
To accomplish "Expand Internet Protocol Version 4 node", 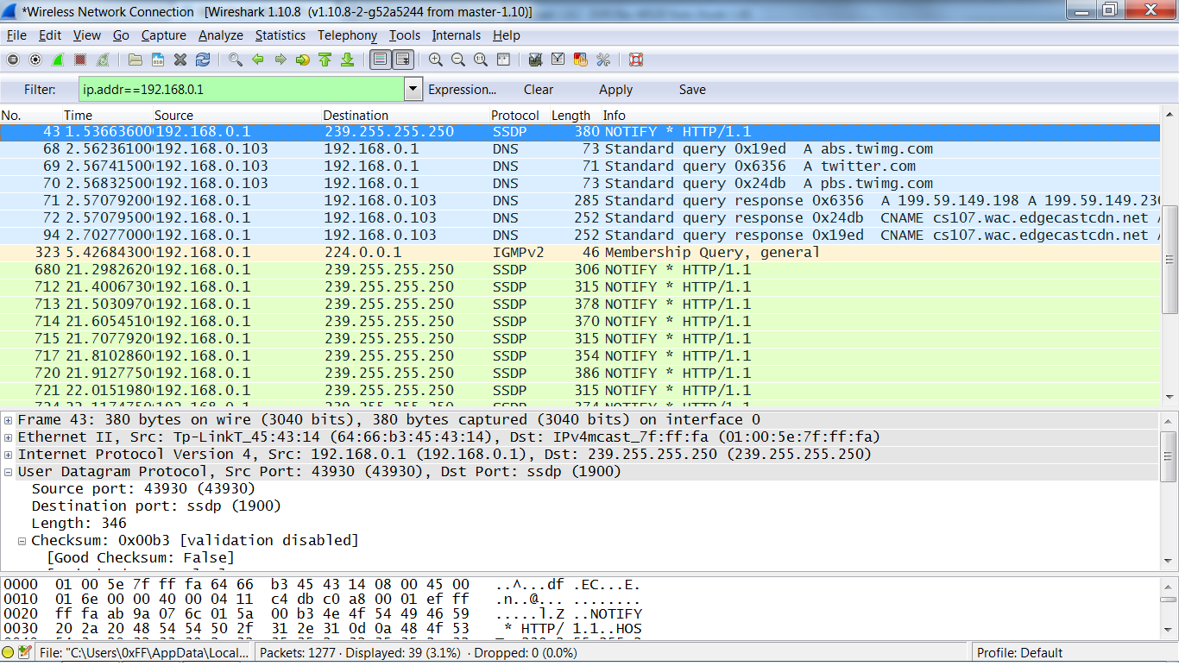I will click(9, 455).
